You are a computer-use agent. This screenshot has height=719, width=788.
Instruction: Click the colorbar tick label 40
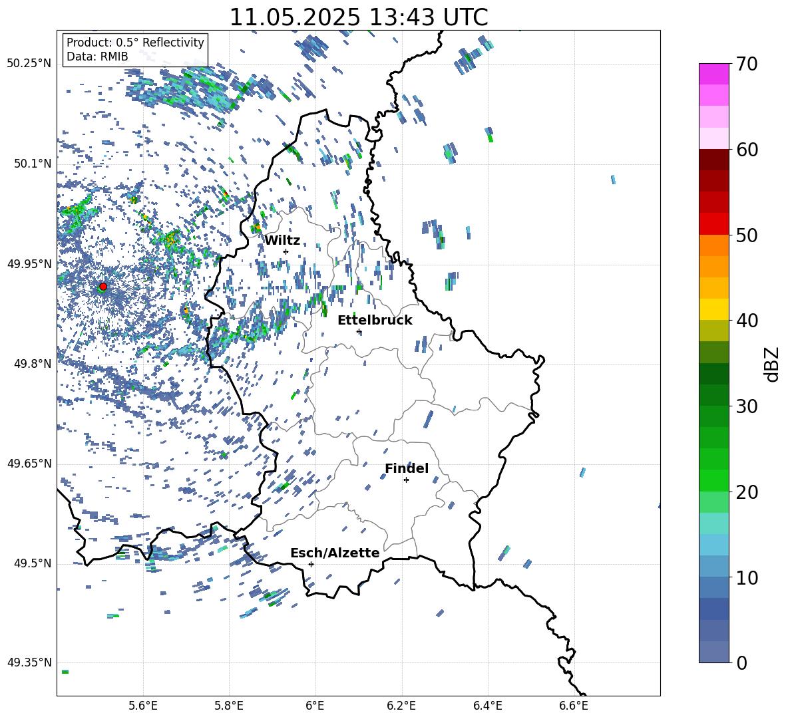point(747,321)
